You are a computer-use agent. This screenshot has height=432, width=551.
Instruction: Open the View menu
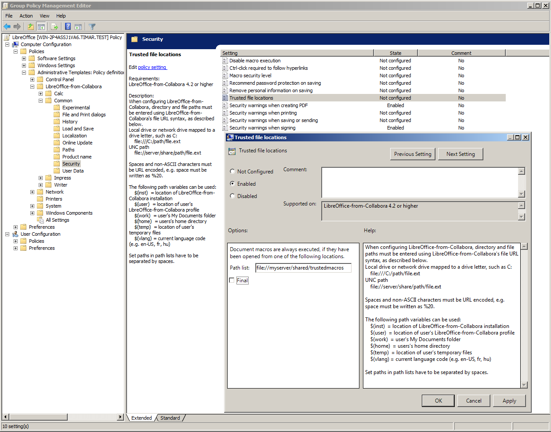[44, 16]
